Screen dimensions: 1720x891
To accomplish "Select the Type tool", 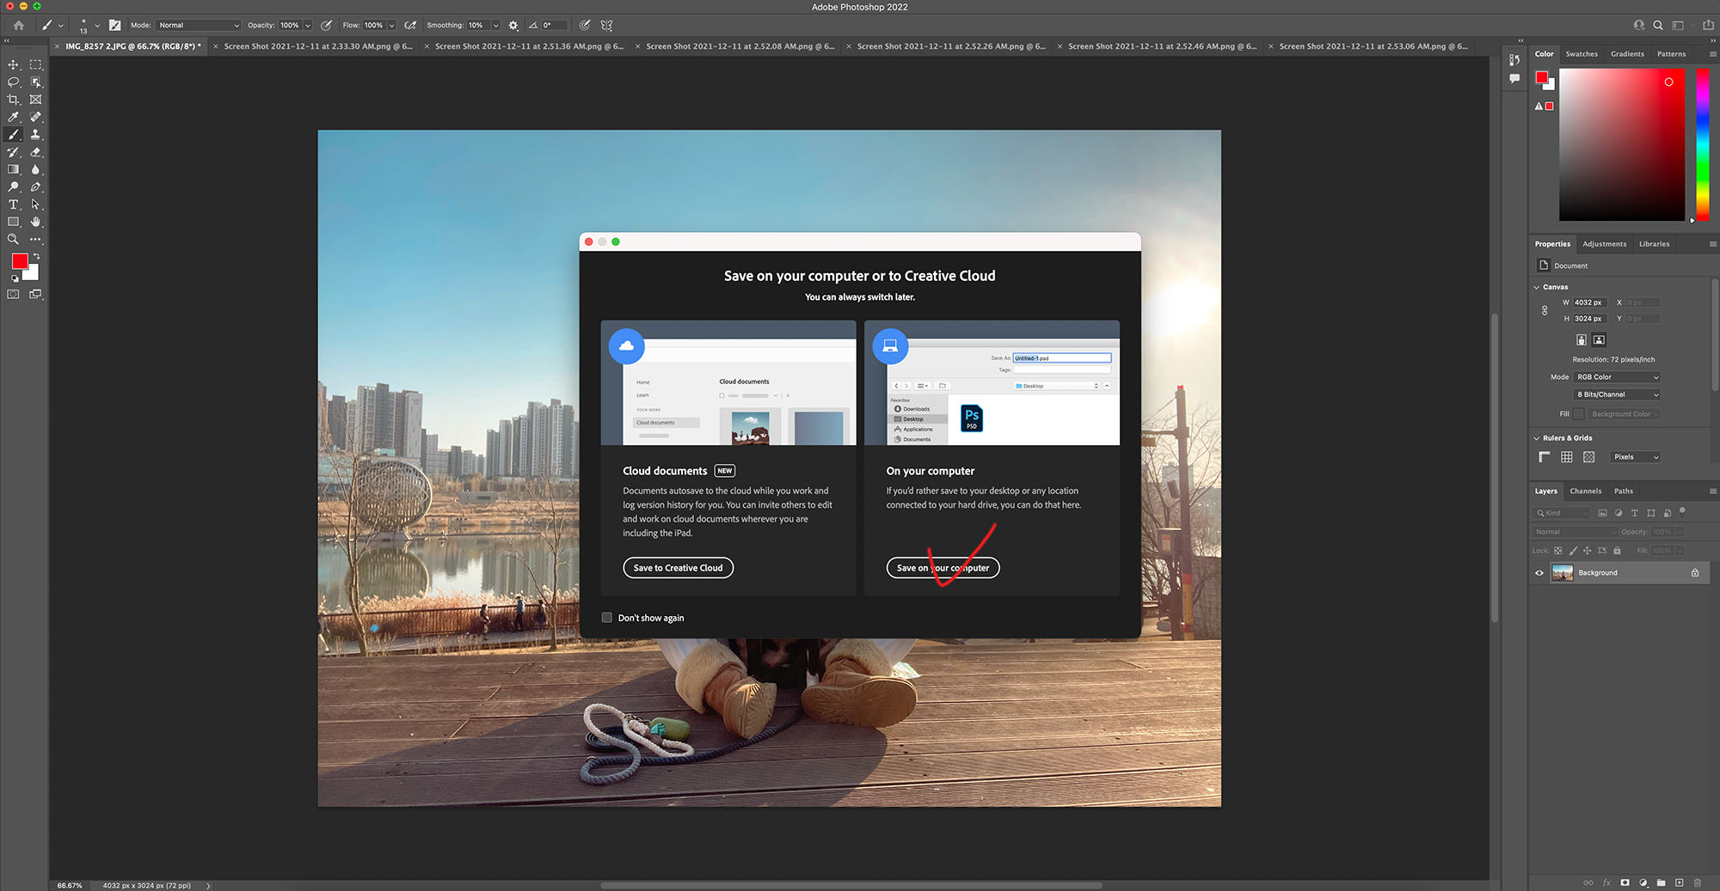I will click(13, 204).
